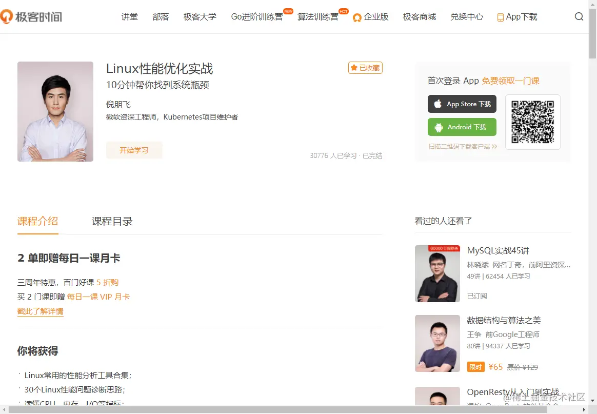Click 已订阅 status under MySQL course
The image size is (597, 414).
(x=476, y=296)
